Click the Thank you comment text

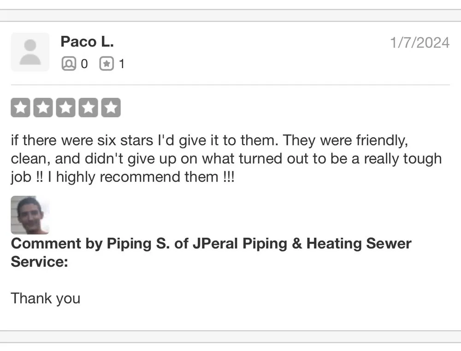pos(45,298)
